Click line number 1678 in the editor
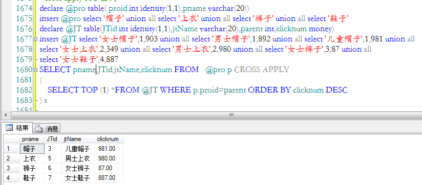The height and width of the screenshot is (185, 422). click(24, 50)
